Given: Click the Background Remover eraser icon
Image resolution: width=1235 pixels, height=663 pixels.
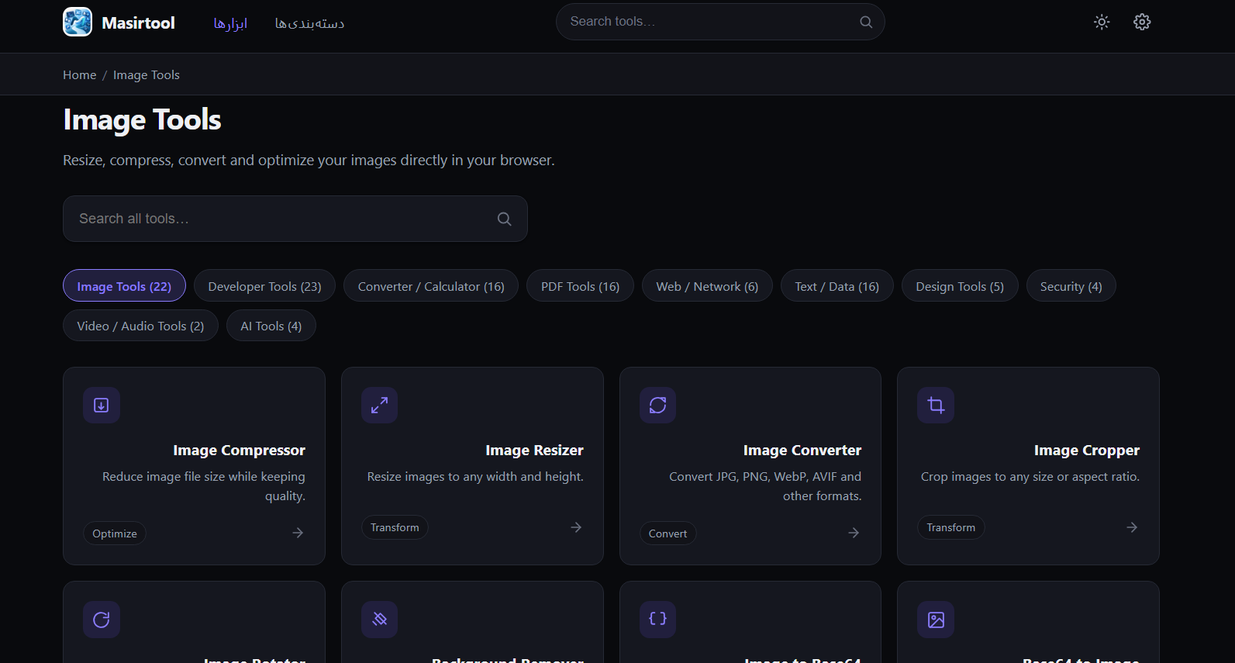Looking at the screenshot, I should (380, 620).
